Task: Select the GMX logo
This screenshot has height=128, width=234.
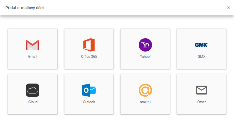Action: [x=201, y=45]
